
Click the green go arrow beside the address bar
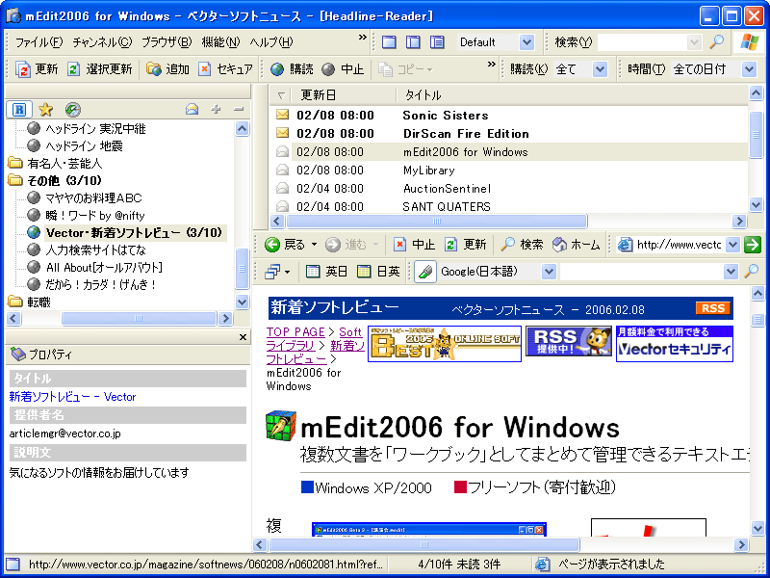(753, 245)
